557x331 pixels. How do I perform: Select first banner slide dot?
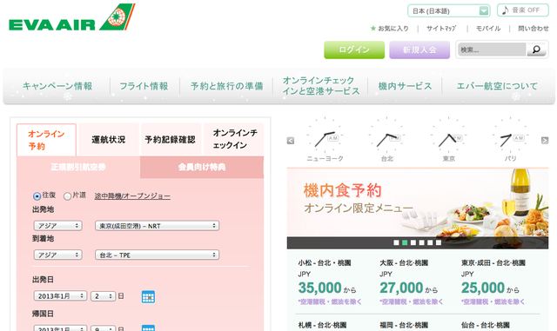click(x=396, y=242)
